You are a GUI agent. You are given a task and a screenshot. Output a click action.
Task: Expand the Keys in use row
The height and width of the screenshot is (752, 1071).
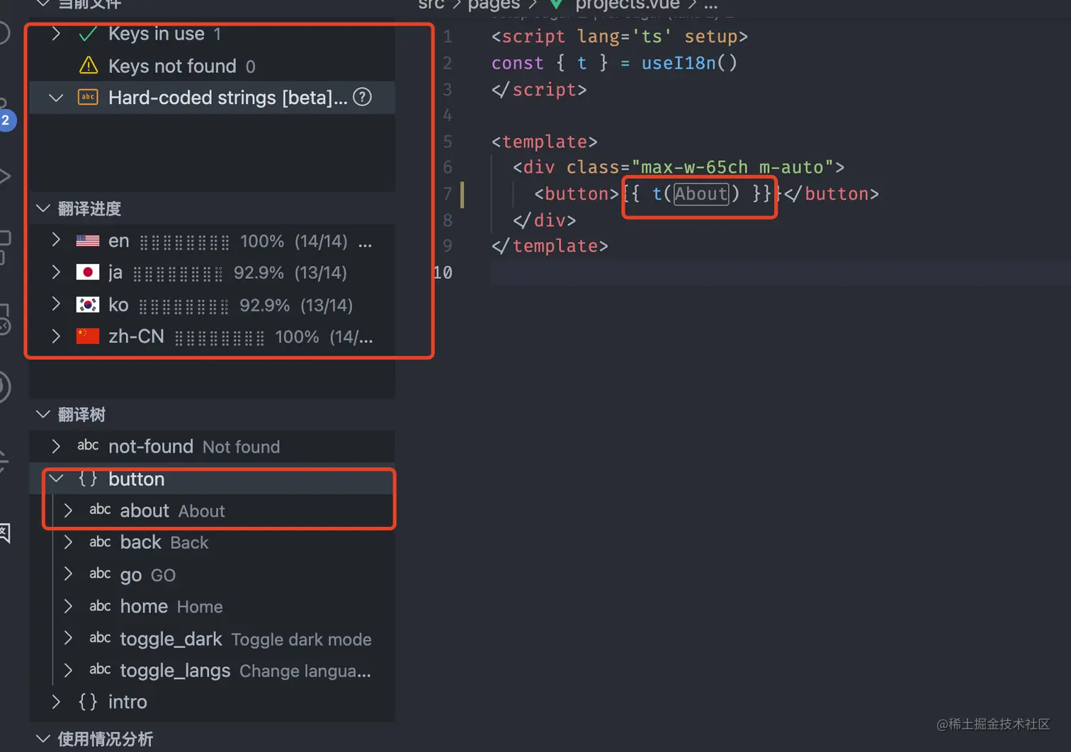click(56, 34)
